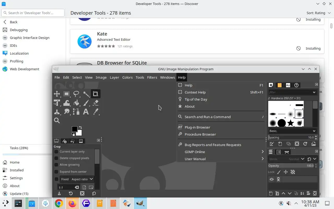This screenshot has height=209, width=334.
Task: Choose Search and Run a Command
Action: click(221, 117)
